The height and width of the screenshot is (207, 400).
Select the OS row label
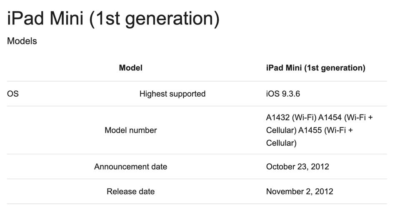click(x=13, y=94)
